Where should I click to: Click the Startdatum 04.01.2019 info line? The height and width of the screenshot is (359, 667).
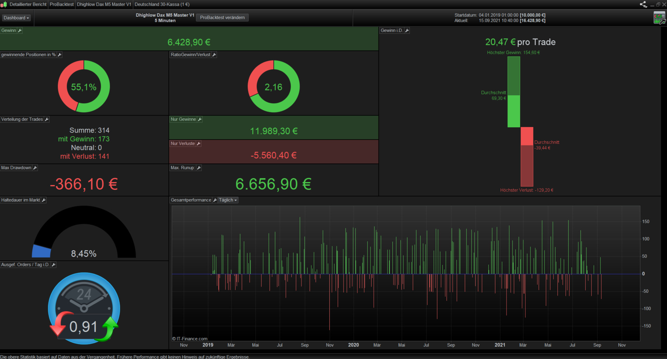point(500,15)
